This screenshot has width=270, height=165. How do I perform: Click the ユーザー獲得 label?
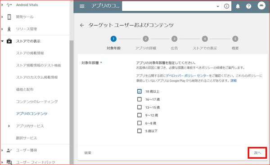click(x=27, y=150)
